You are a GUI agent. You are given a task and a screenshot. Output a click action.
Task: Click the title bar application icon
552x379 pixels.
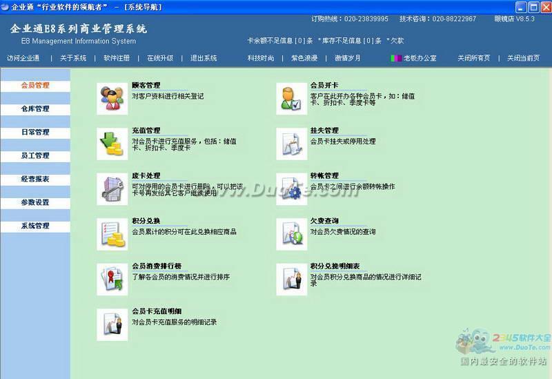[x=5, y=7]
